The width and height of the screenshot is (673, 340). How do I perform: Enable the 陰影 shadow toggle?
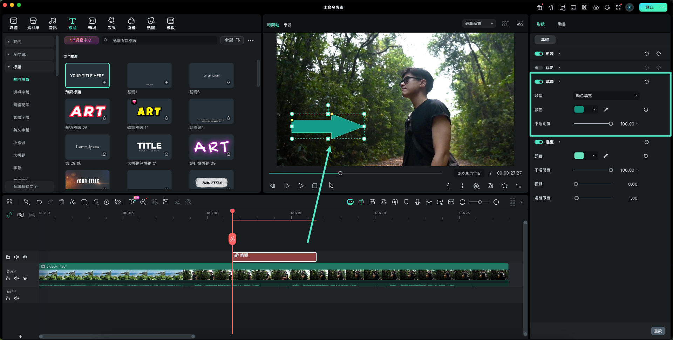(538, 68)
